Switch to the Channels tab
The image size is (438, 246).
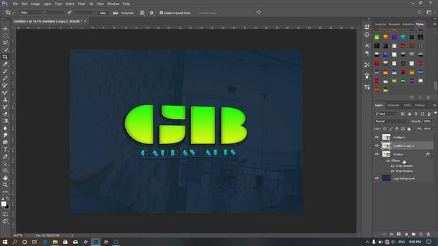tap(394, 105)
